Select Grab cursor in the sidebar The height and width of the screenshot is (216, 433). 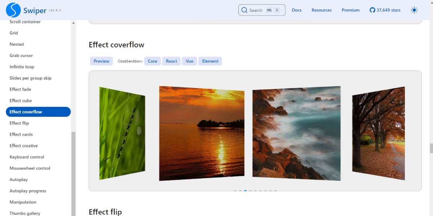pyautogui.click(x=21, y=55)
